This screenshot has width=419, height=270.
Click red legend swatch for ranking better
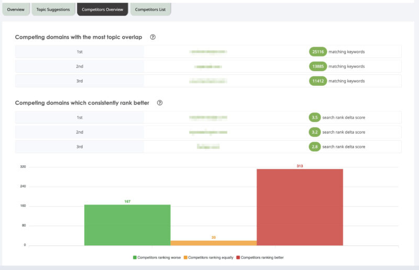click(x=238, y=257)
